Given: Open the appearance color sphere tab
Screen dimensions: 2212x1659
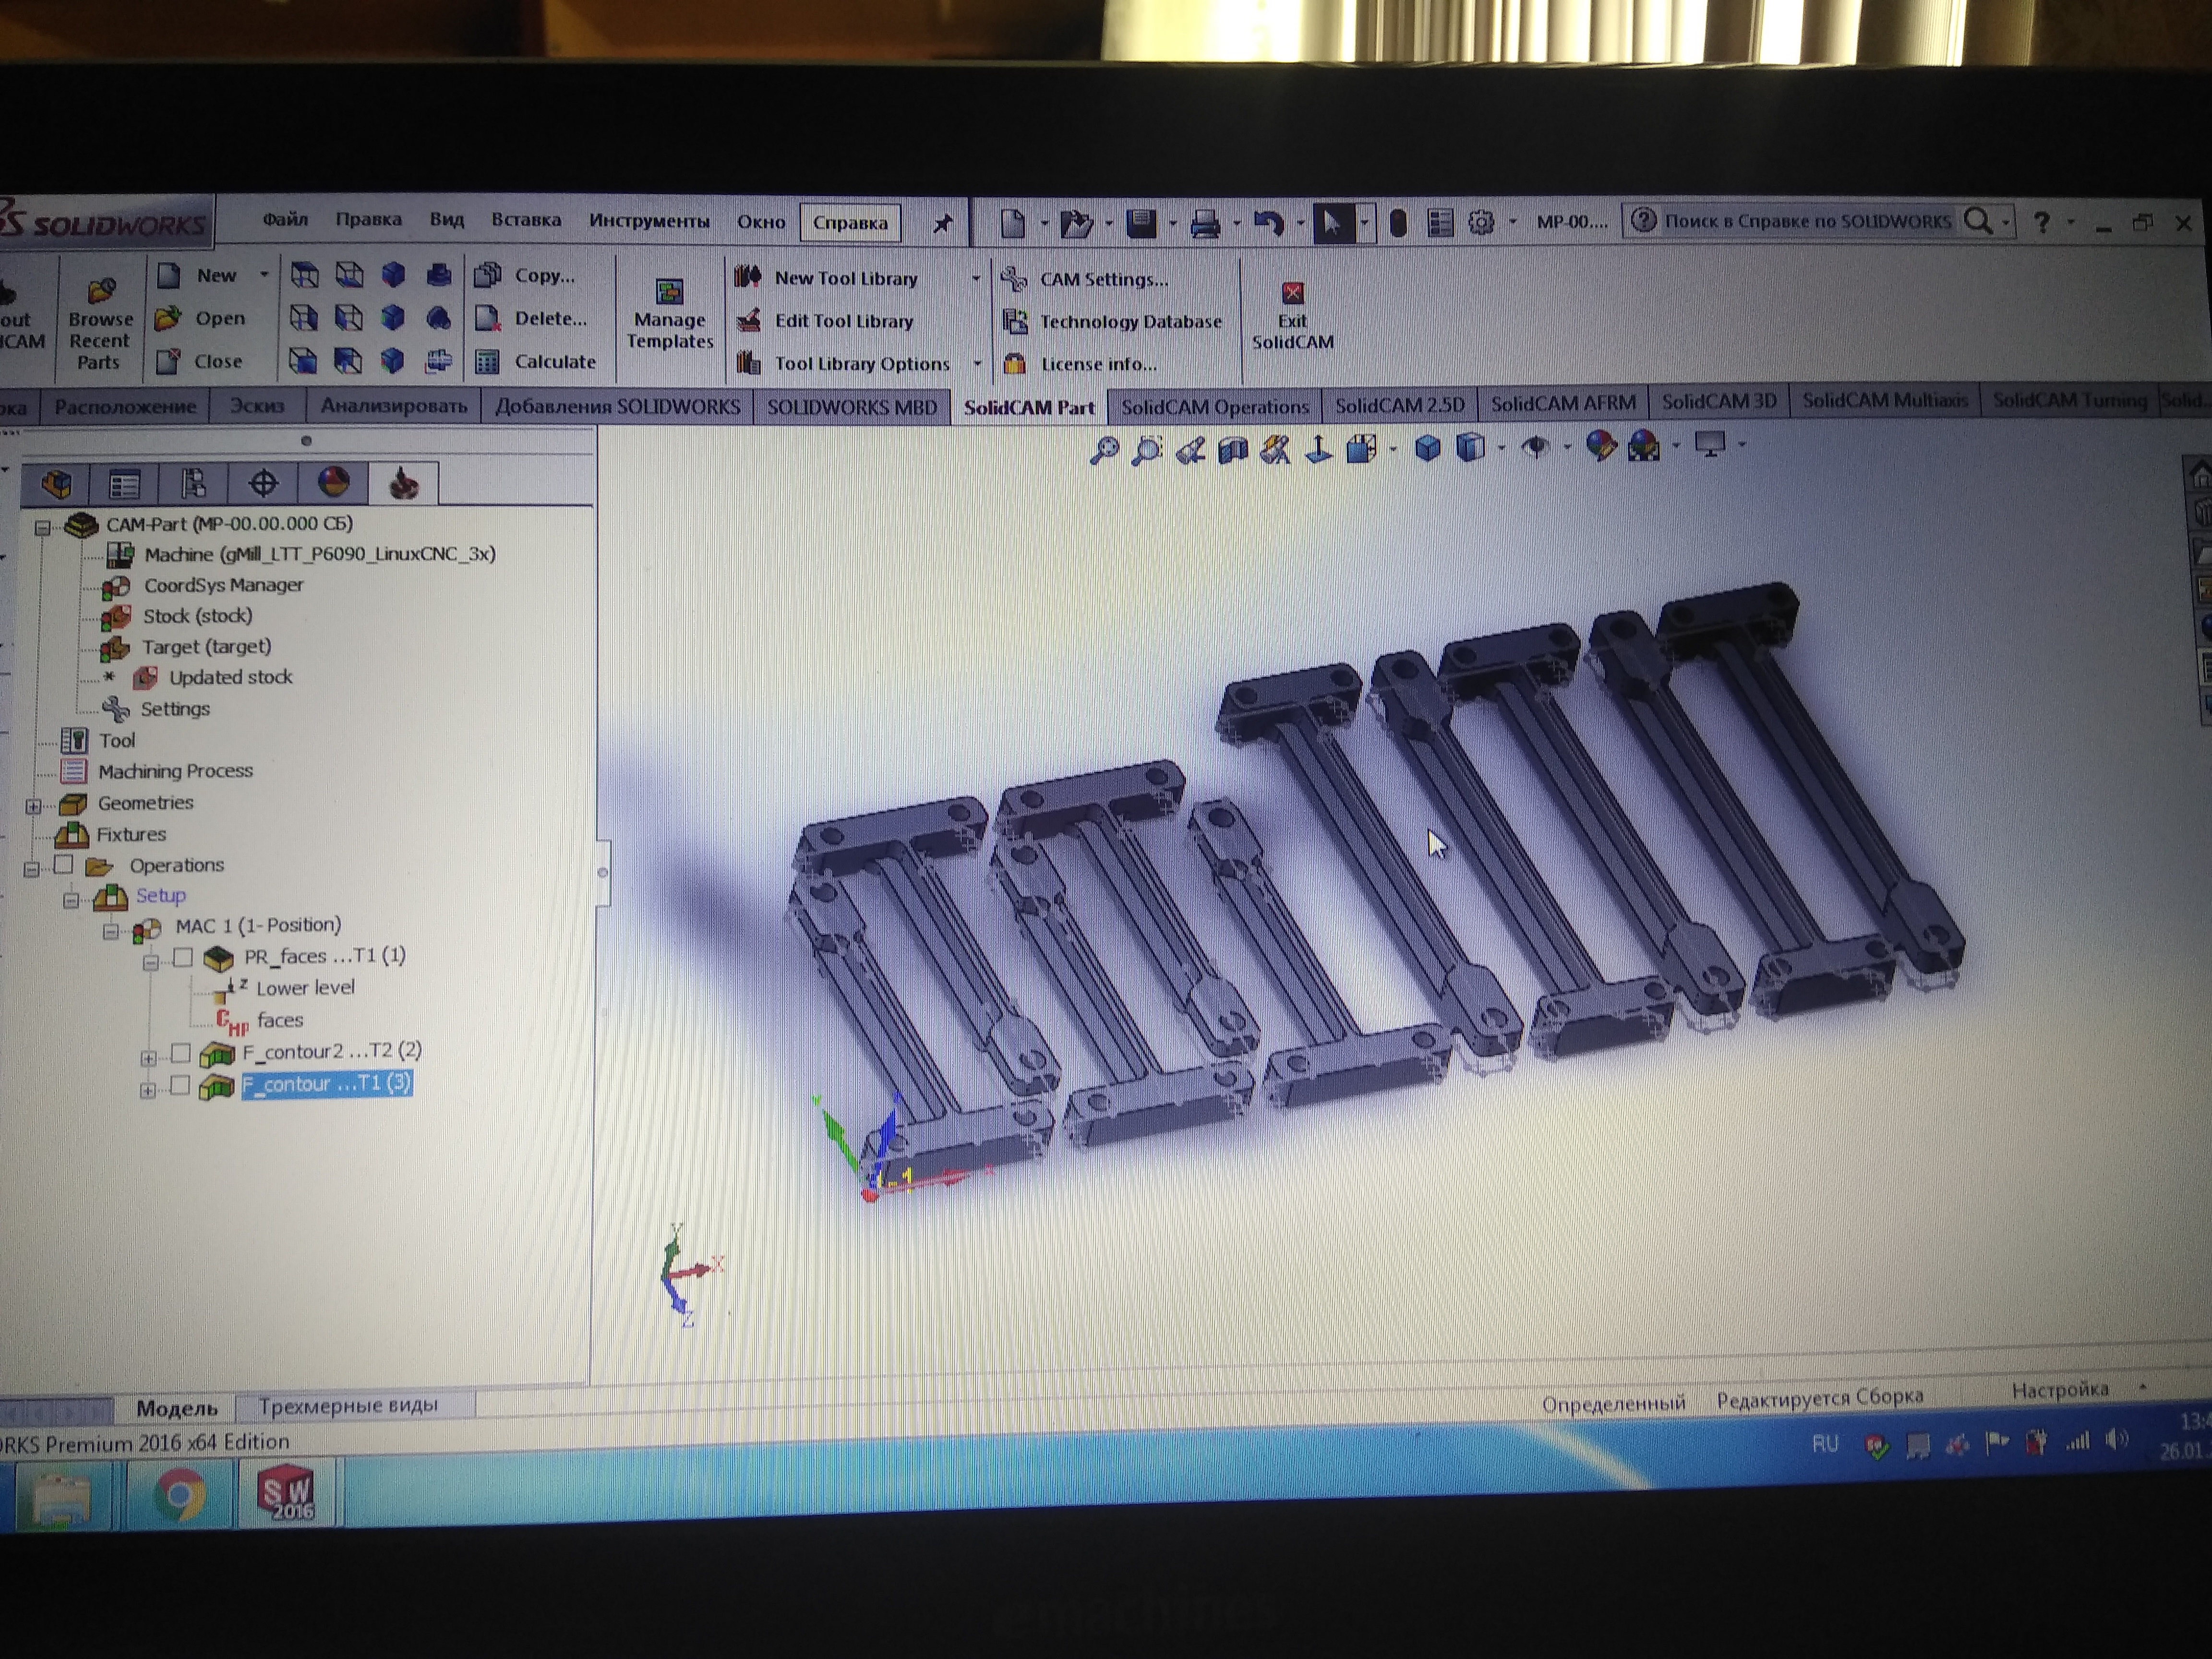Looking at the screenshot, I should (x=333, y=484).
